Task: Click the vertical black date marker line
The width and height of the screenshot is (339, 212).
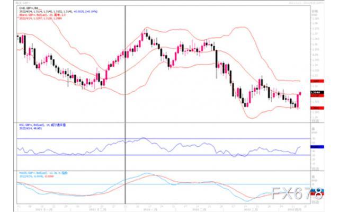Action: [125, 104]
